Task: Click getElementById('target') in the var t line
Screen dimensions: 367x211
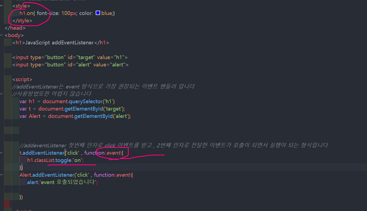Action: 94,109
